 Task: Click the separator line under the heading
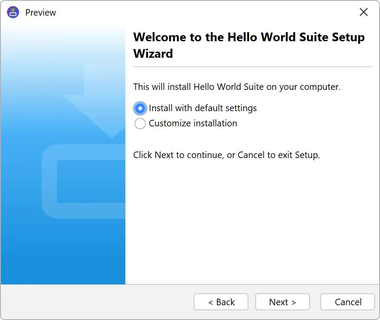click(x=252, y=67)
